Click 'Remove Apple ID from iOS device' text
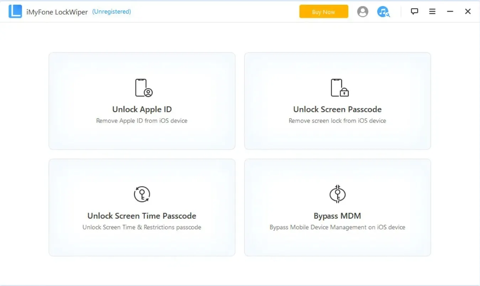This screenshot has width=480, height=286. click(x=142, y=121)
